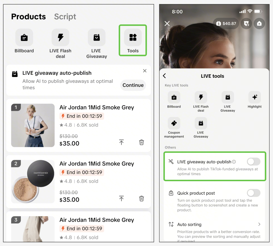Open the badge icon marked 9
The height and width of the screenshot is (246, 273).
[246, 23]
